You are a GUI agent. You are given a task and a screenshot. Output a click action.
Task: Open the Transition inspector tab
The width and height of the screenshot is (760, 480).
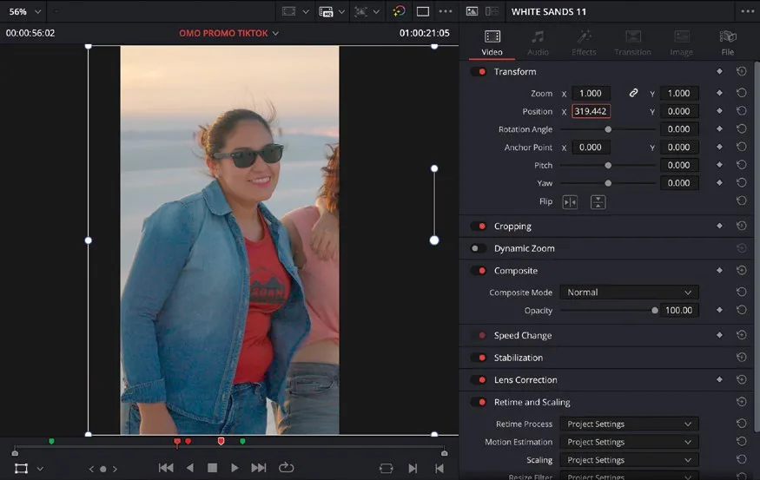click(632, 43)
